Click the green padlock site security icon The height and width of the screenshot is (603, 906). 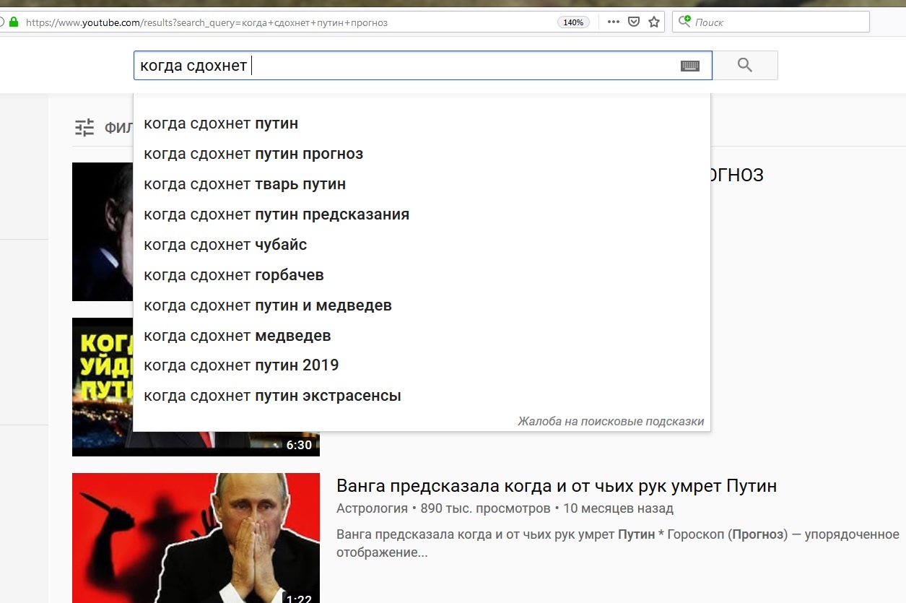tap(13, 22)
